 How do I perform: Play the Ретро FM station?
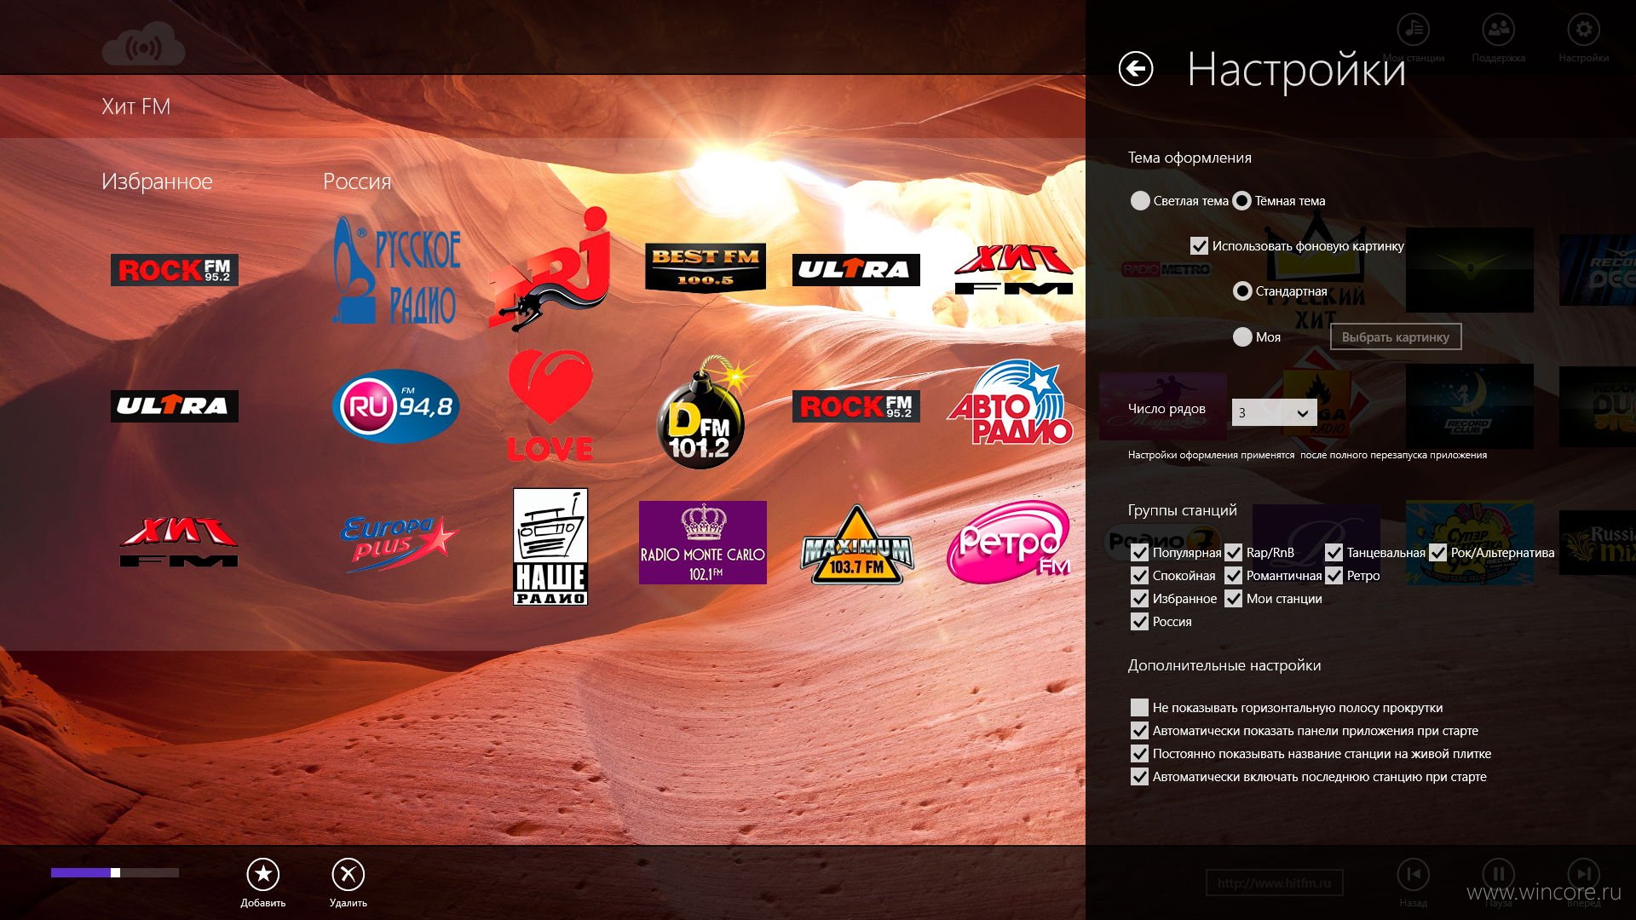(1010, 543)
